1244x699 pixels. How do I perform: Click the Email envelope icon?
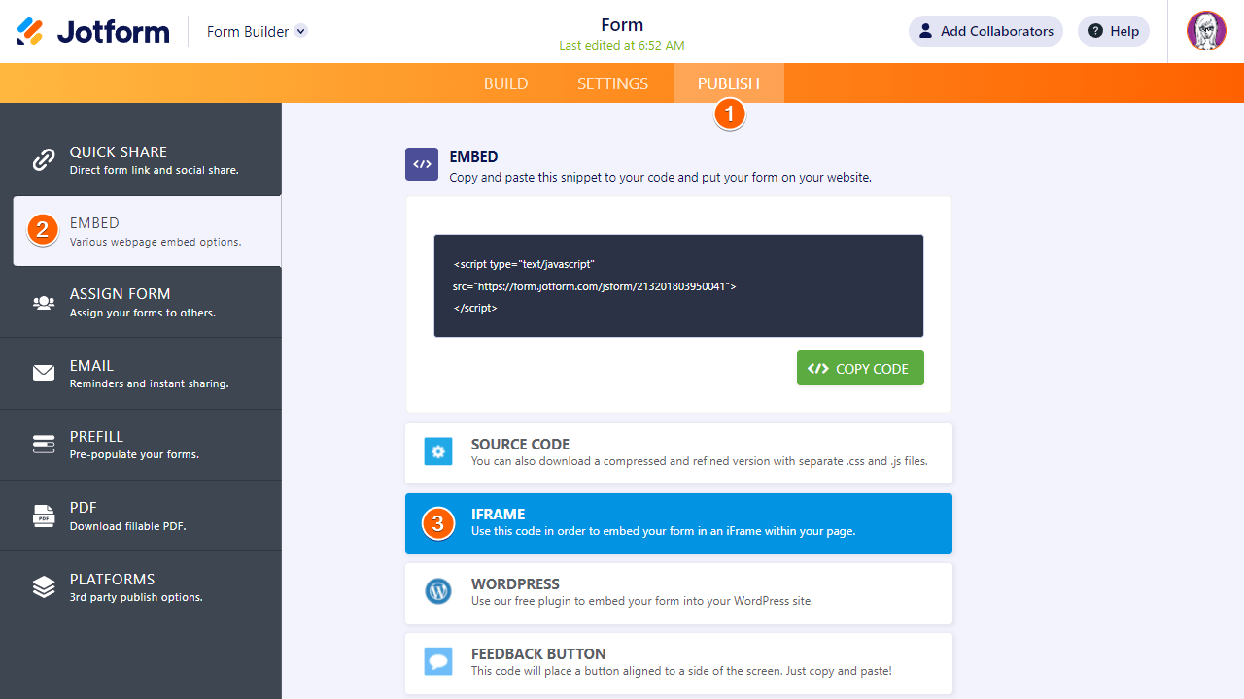tap(44, 374)
